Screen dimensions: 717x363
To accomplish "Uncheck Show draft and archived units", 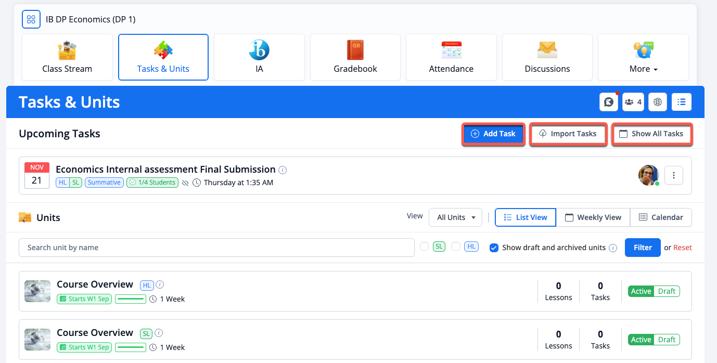I will (x=494, y=248).
